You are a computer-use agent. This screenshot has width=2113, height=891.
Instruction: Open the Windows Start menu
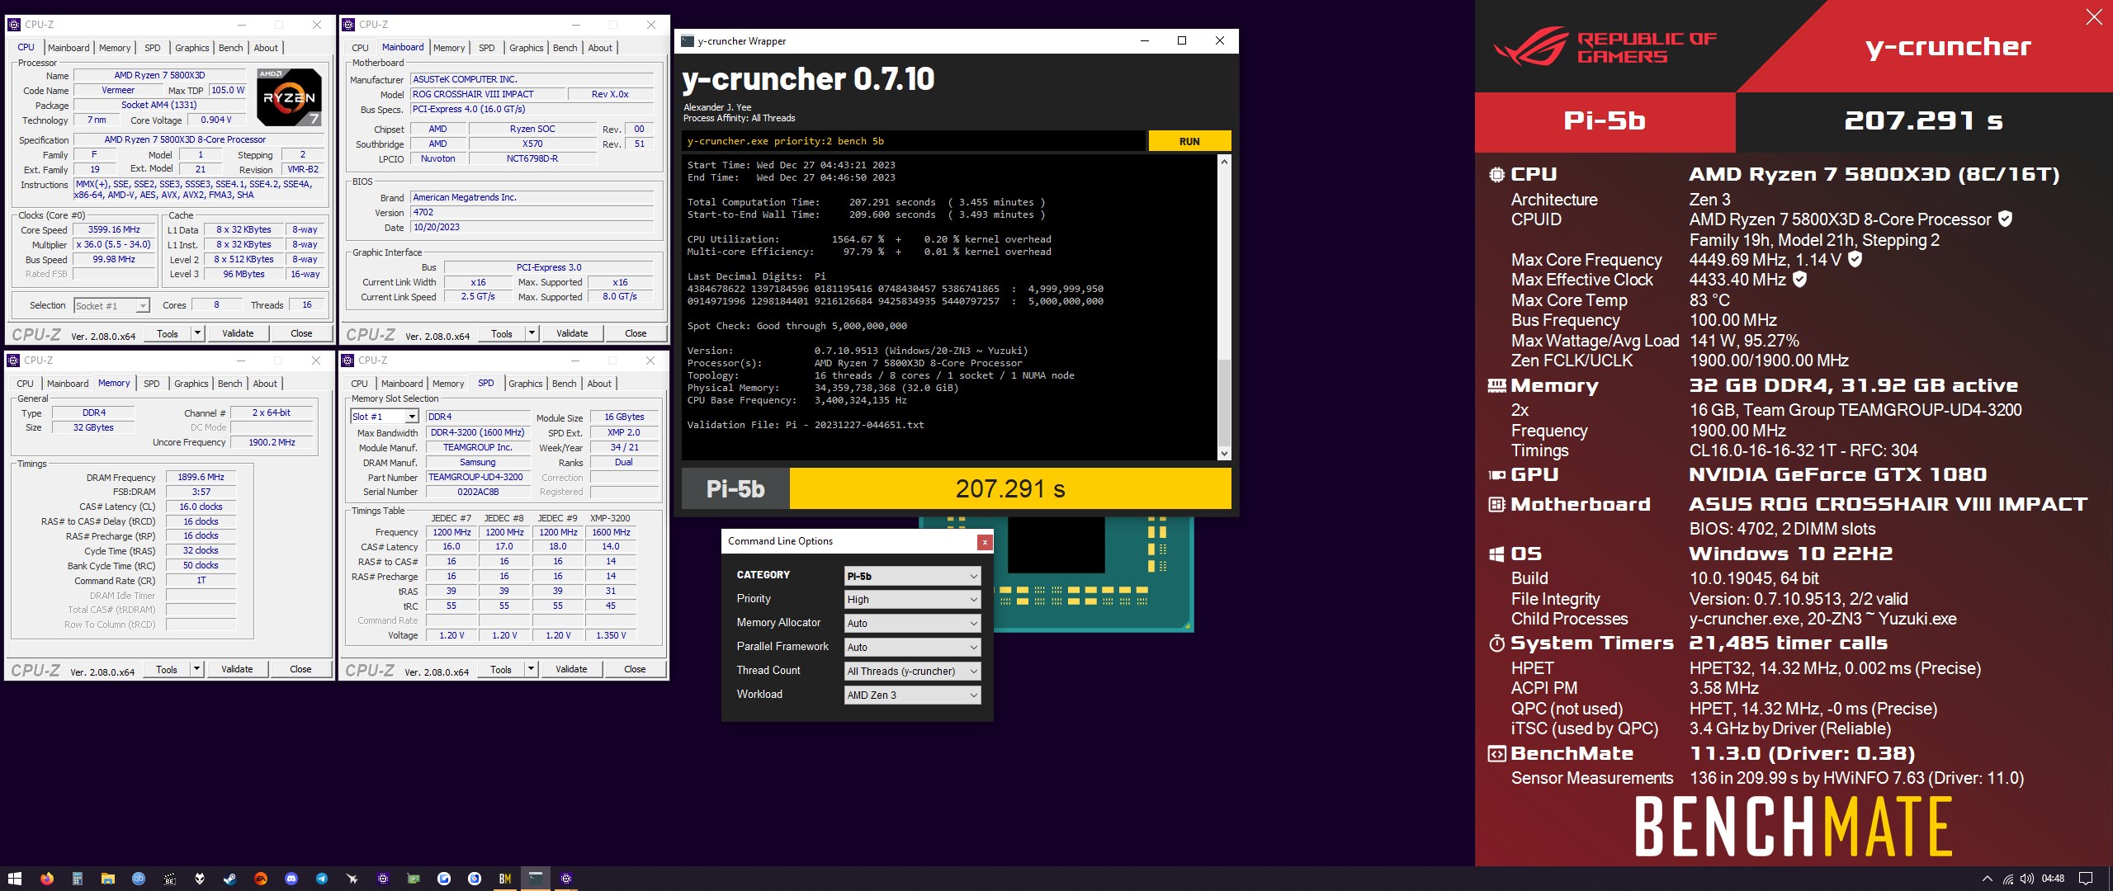coord(14,879)
